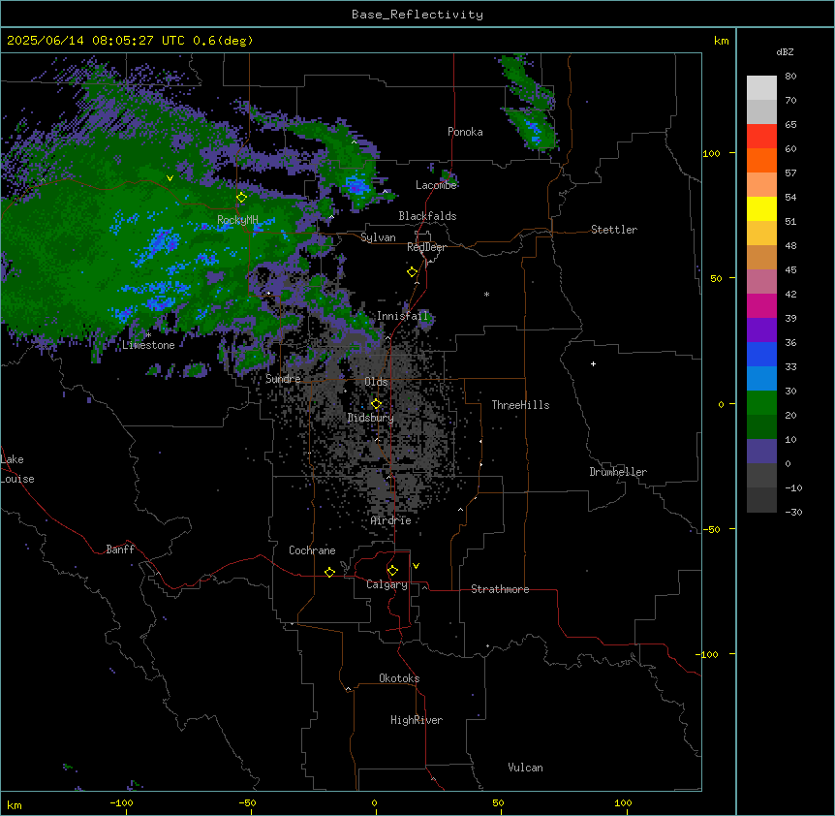Screen dimensions: 835x816
Task: Click the 50 tick on the bottom axis
Action: [x=498, y=802]
